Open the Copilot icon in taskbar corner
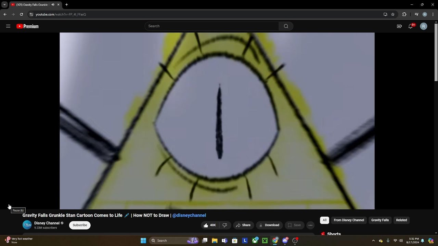 [431, 241]
